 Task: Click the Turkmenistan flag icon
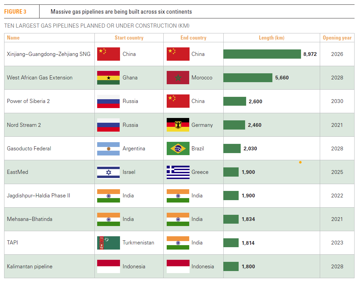108,243
